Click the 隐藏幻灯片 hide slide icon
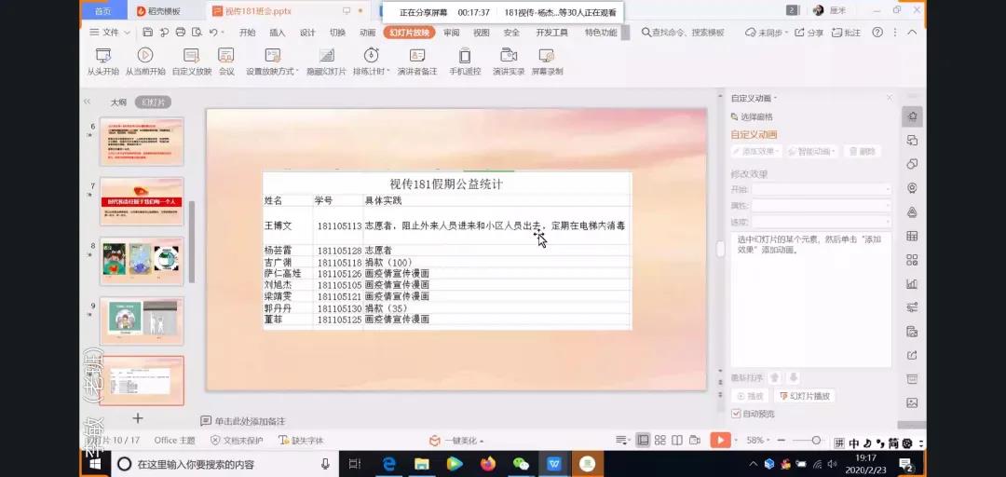This screenshot has height=477, width=1006. (326, 56)
